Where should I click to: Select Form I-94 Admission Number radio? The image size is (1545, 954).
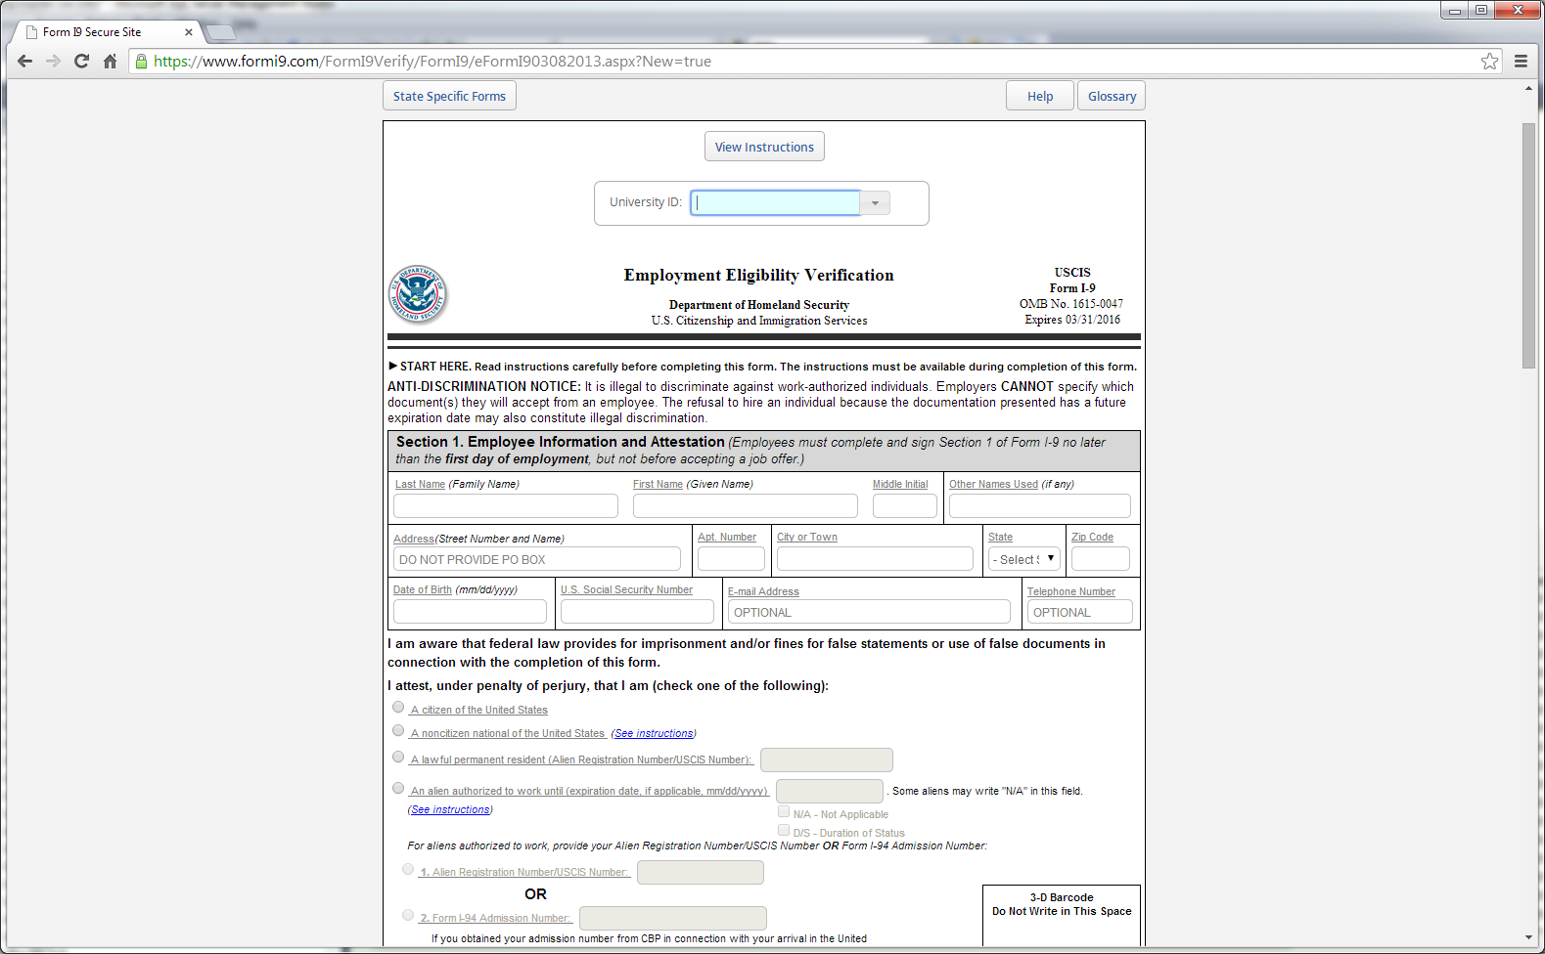point(408,915)
